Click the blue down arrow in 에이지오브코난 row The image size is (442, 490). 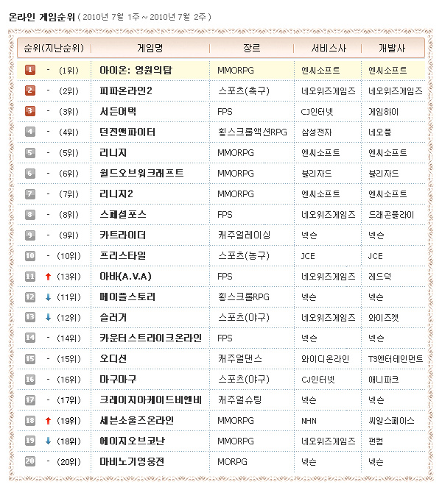coord(48,441)
